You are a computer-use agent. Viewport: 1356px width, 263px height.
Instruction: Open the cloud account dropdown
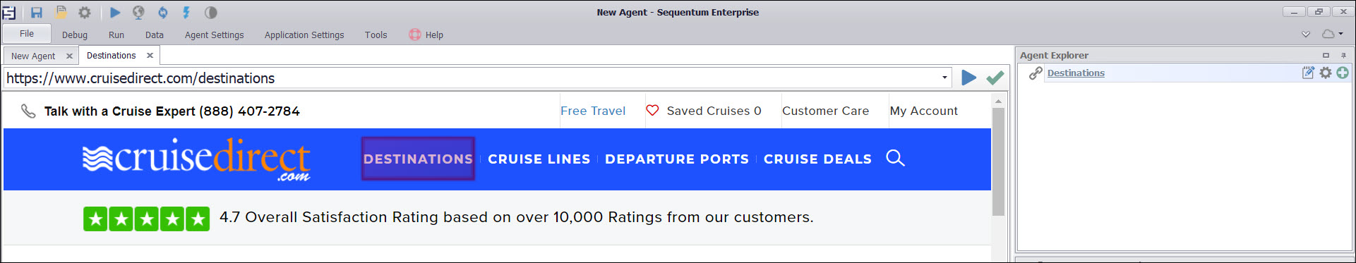click(x=1333, y=34)
